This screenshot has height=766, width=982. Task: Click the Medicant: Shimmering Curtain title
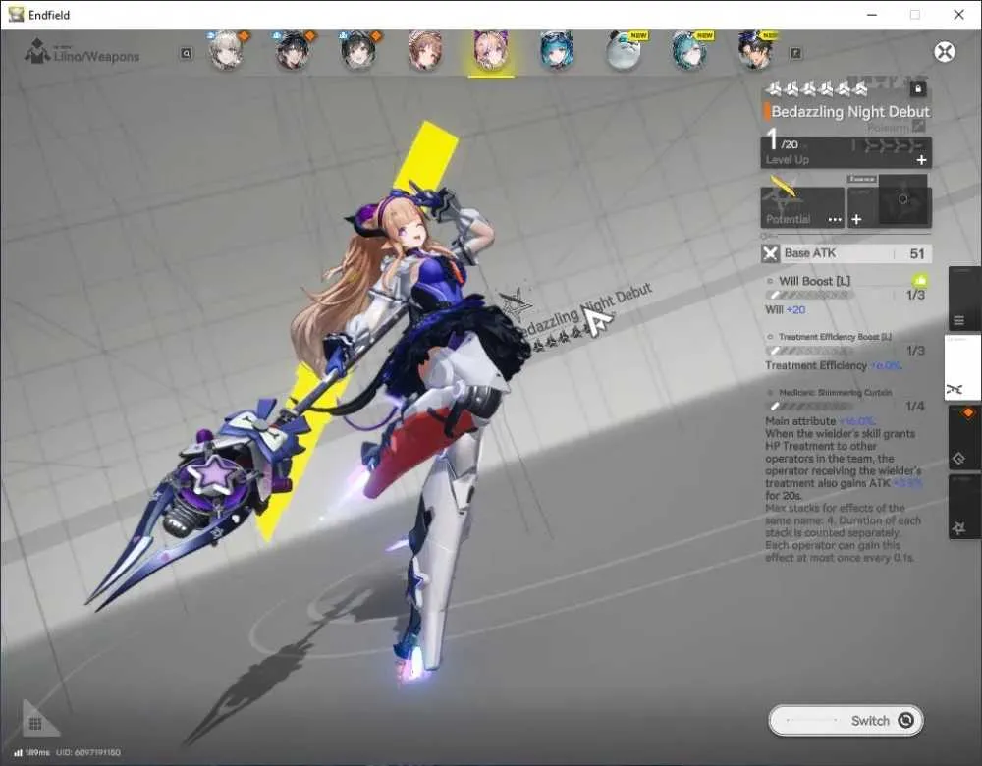[836, 393]
